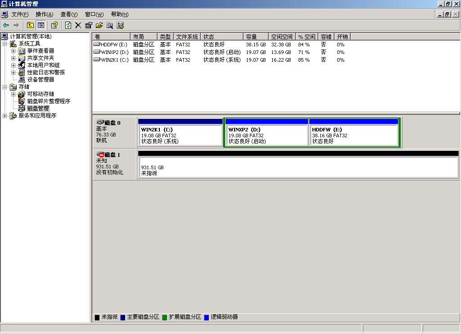Click the magnifier Explore toolbar icon
461x334 pixels.
click(110, 25)
